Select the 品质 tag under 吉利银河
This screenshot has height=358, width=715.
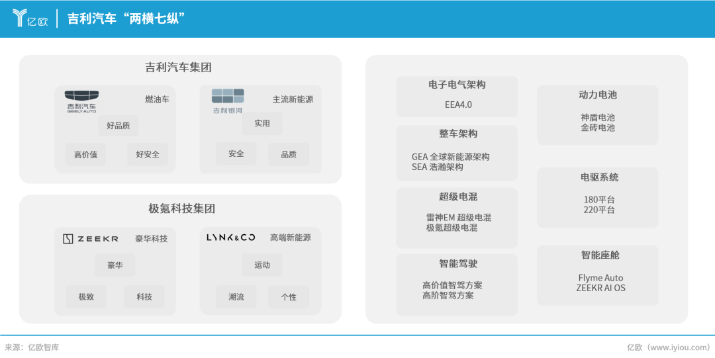pos(289,154)
